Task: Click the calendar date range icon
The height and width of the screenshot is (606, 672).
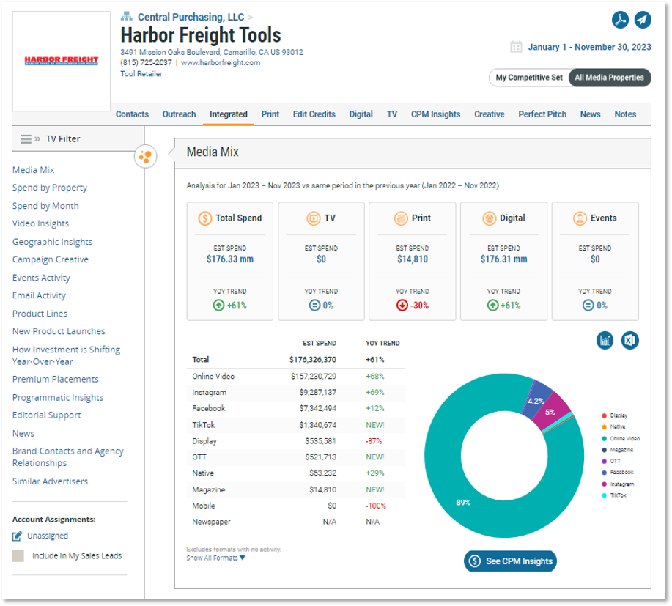Action: coord(516,47)
